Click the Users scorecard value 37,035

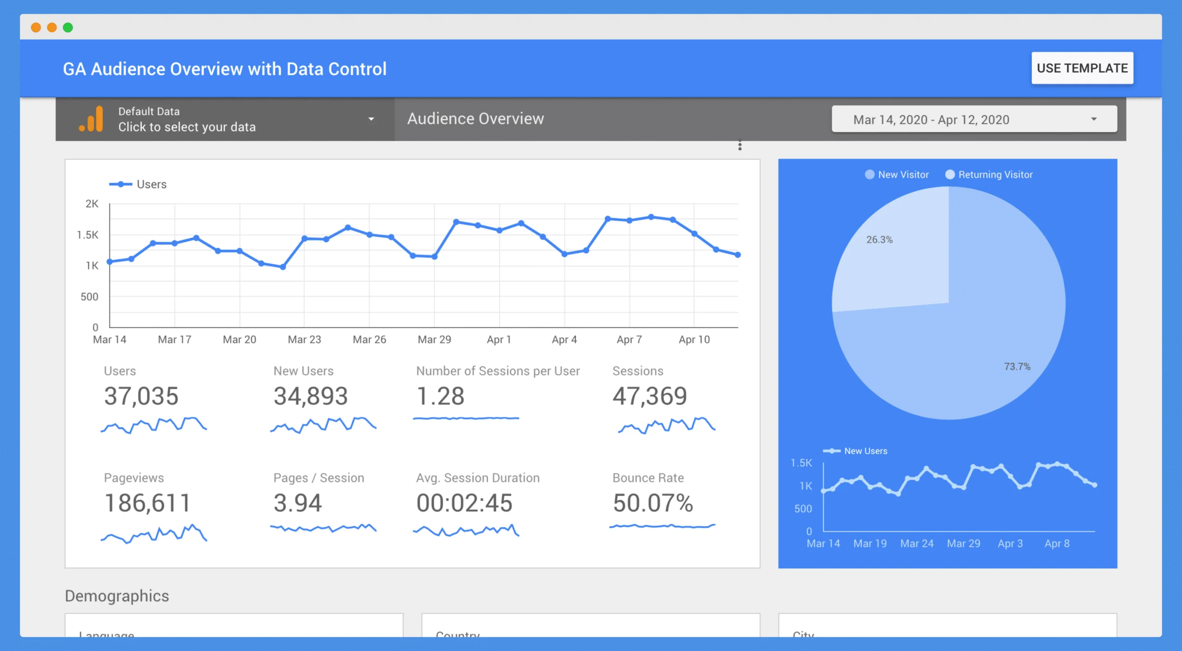coord(141,396)
